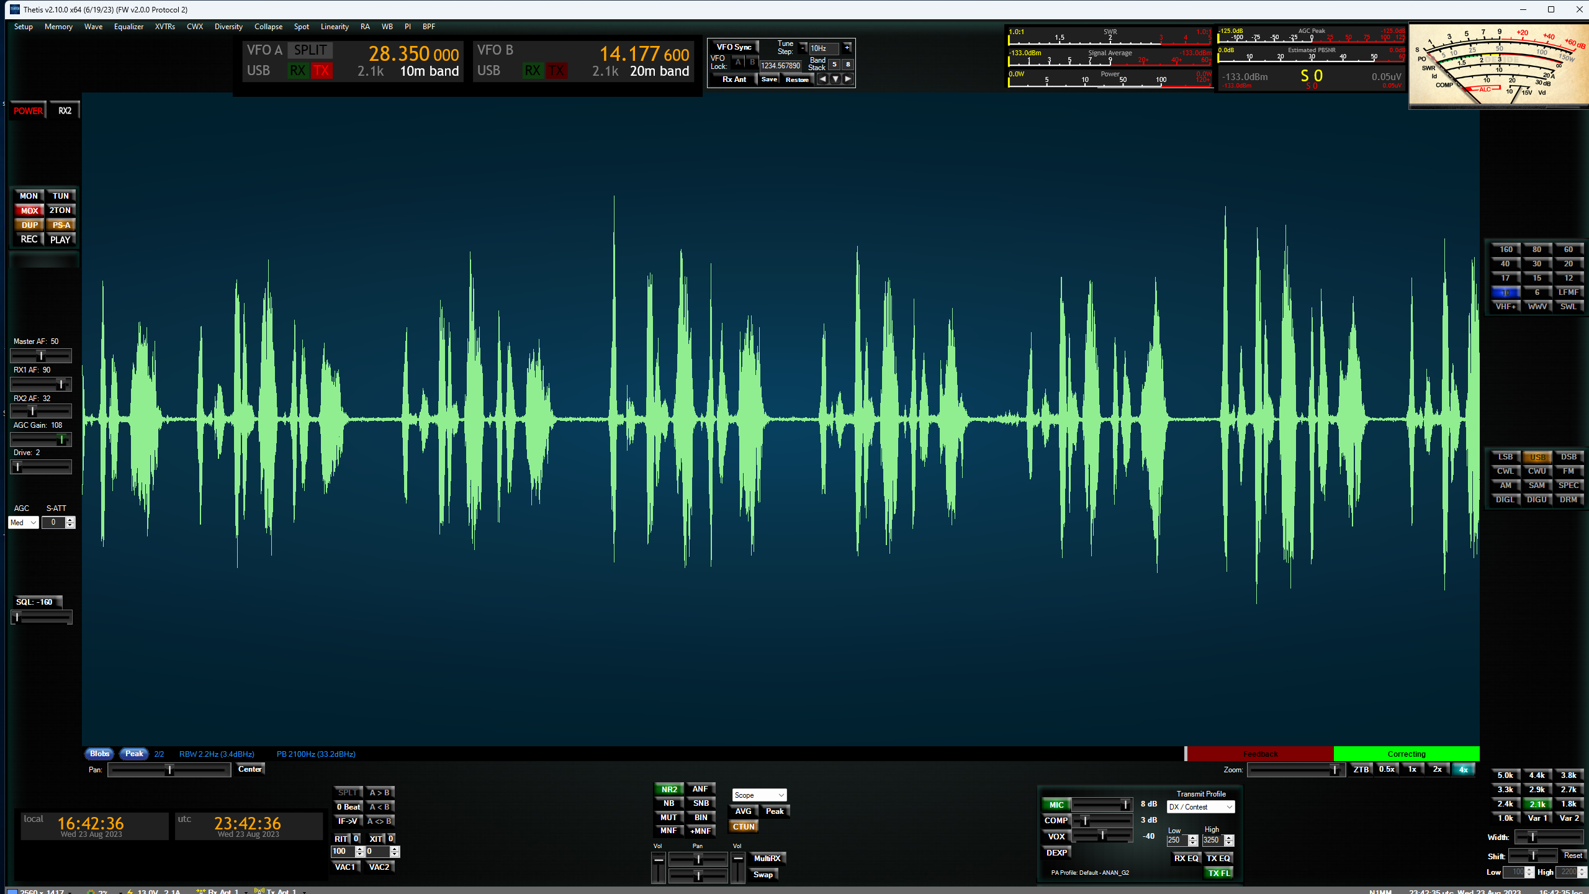
Task: Adjust the XIT offset stepper
Action: (382, 852)
